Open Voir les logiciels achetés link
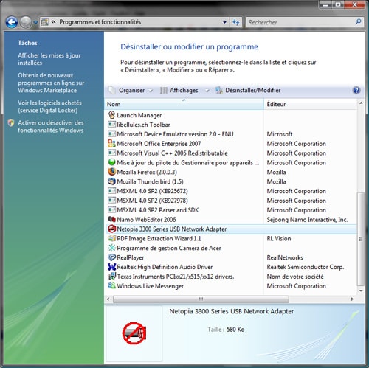 pyautogui.click(x=49, y=106)
